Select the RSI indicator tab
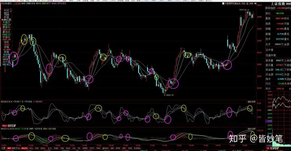The image size is (291, 151). pyautogui.click(x=37, y=148)
